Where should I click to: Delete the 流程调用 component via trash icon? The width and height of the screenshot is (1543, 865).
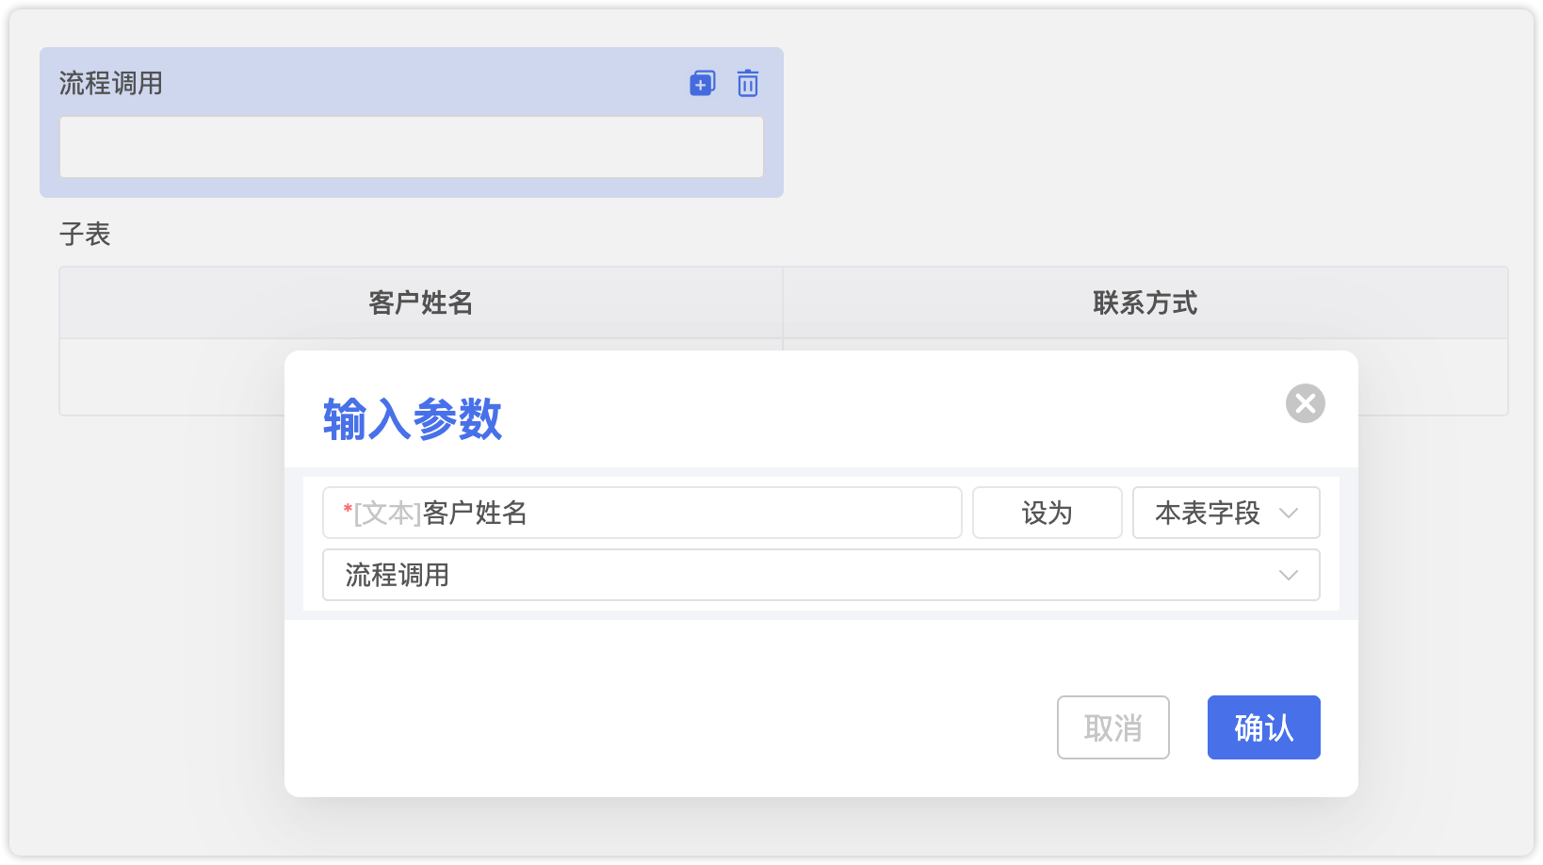748,84
